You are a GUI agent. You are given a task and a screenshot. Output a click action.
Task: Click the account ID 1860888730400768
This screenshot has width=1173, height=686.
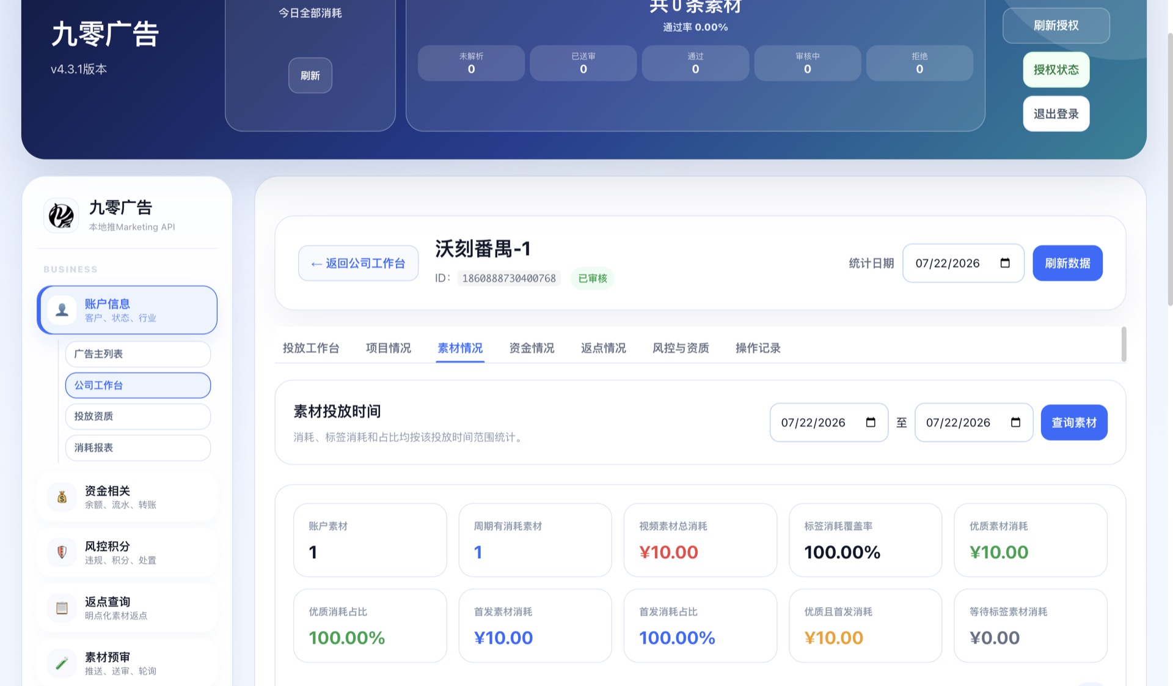click(509, 278)
